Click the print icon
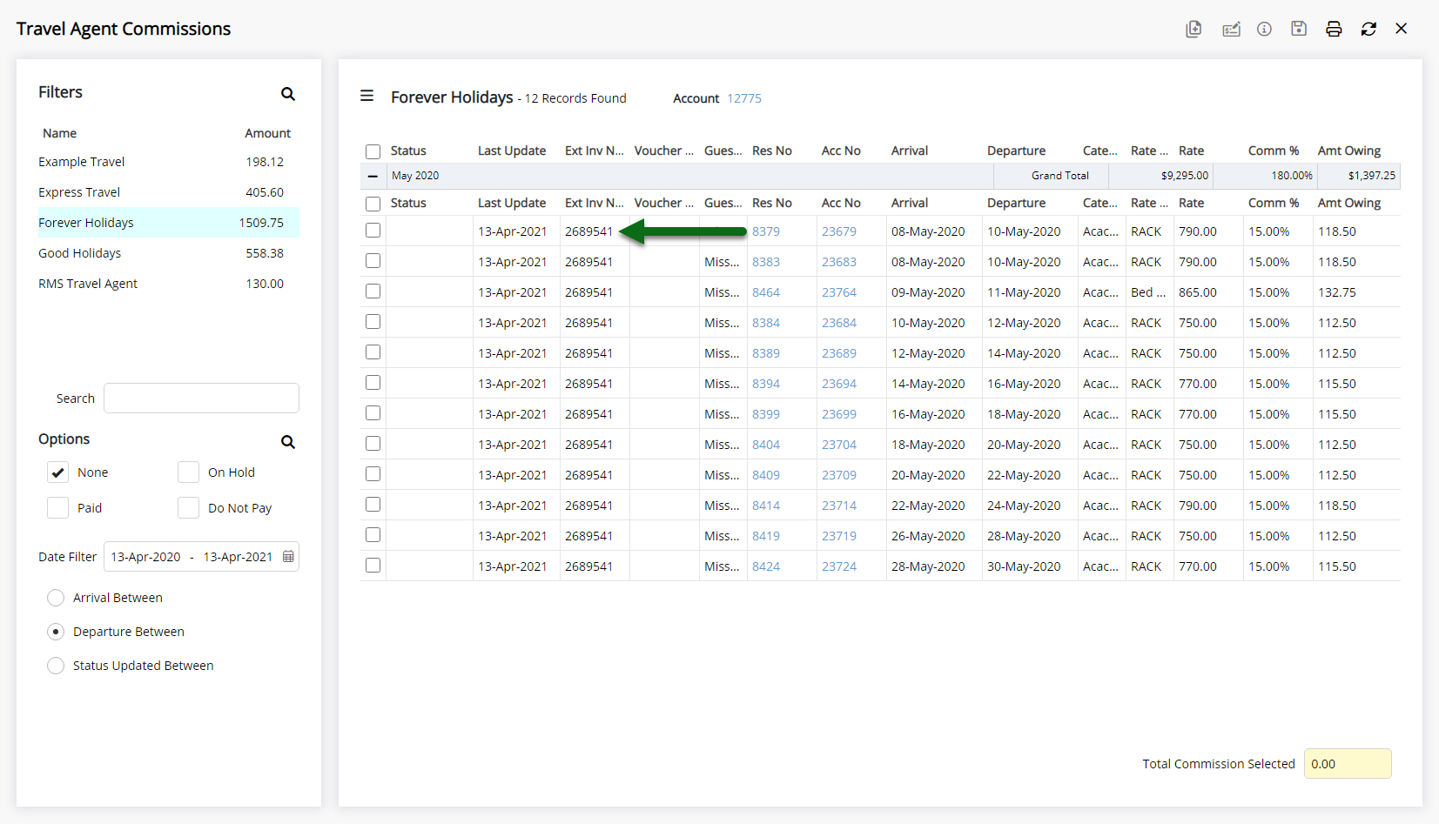This screenshot has height=824, width=1439. (1334, 29)
